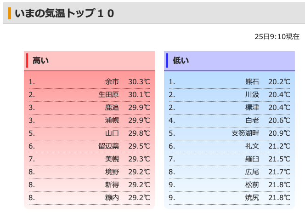Click 支笏湖畔 20.9℃ row
The image size is (305, 213).
pyautogui.click(x=229, y=133)
